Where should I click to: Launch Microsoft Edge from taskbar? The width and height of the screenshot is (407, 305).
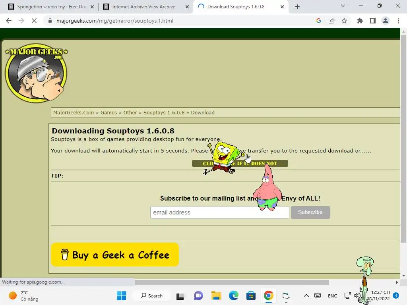pyautogui.click(x=234, y=295)
